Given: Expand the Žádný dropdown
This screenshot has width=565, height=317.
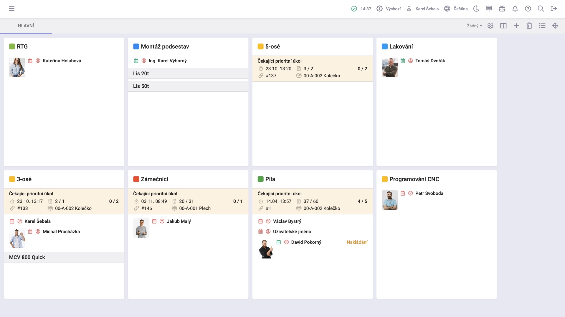Looking at the screenshot, I should (x=474, y=26).
